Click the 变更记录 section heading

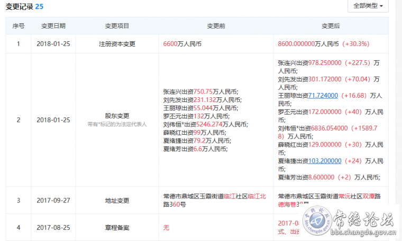pos(19,6)
